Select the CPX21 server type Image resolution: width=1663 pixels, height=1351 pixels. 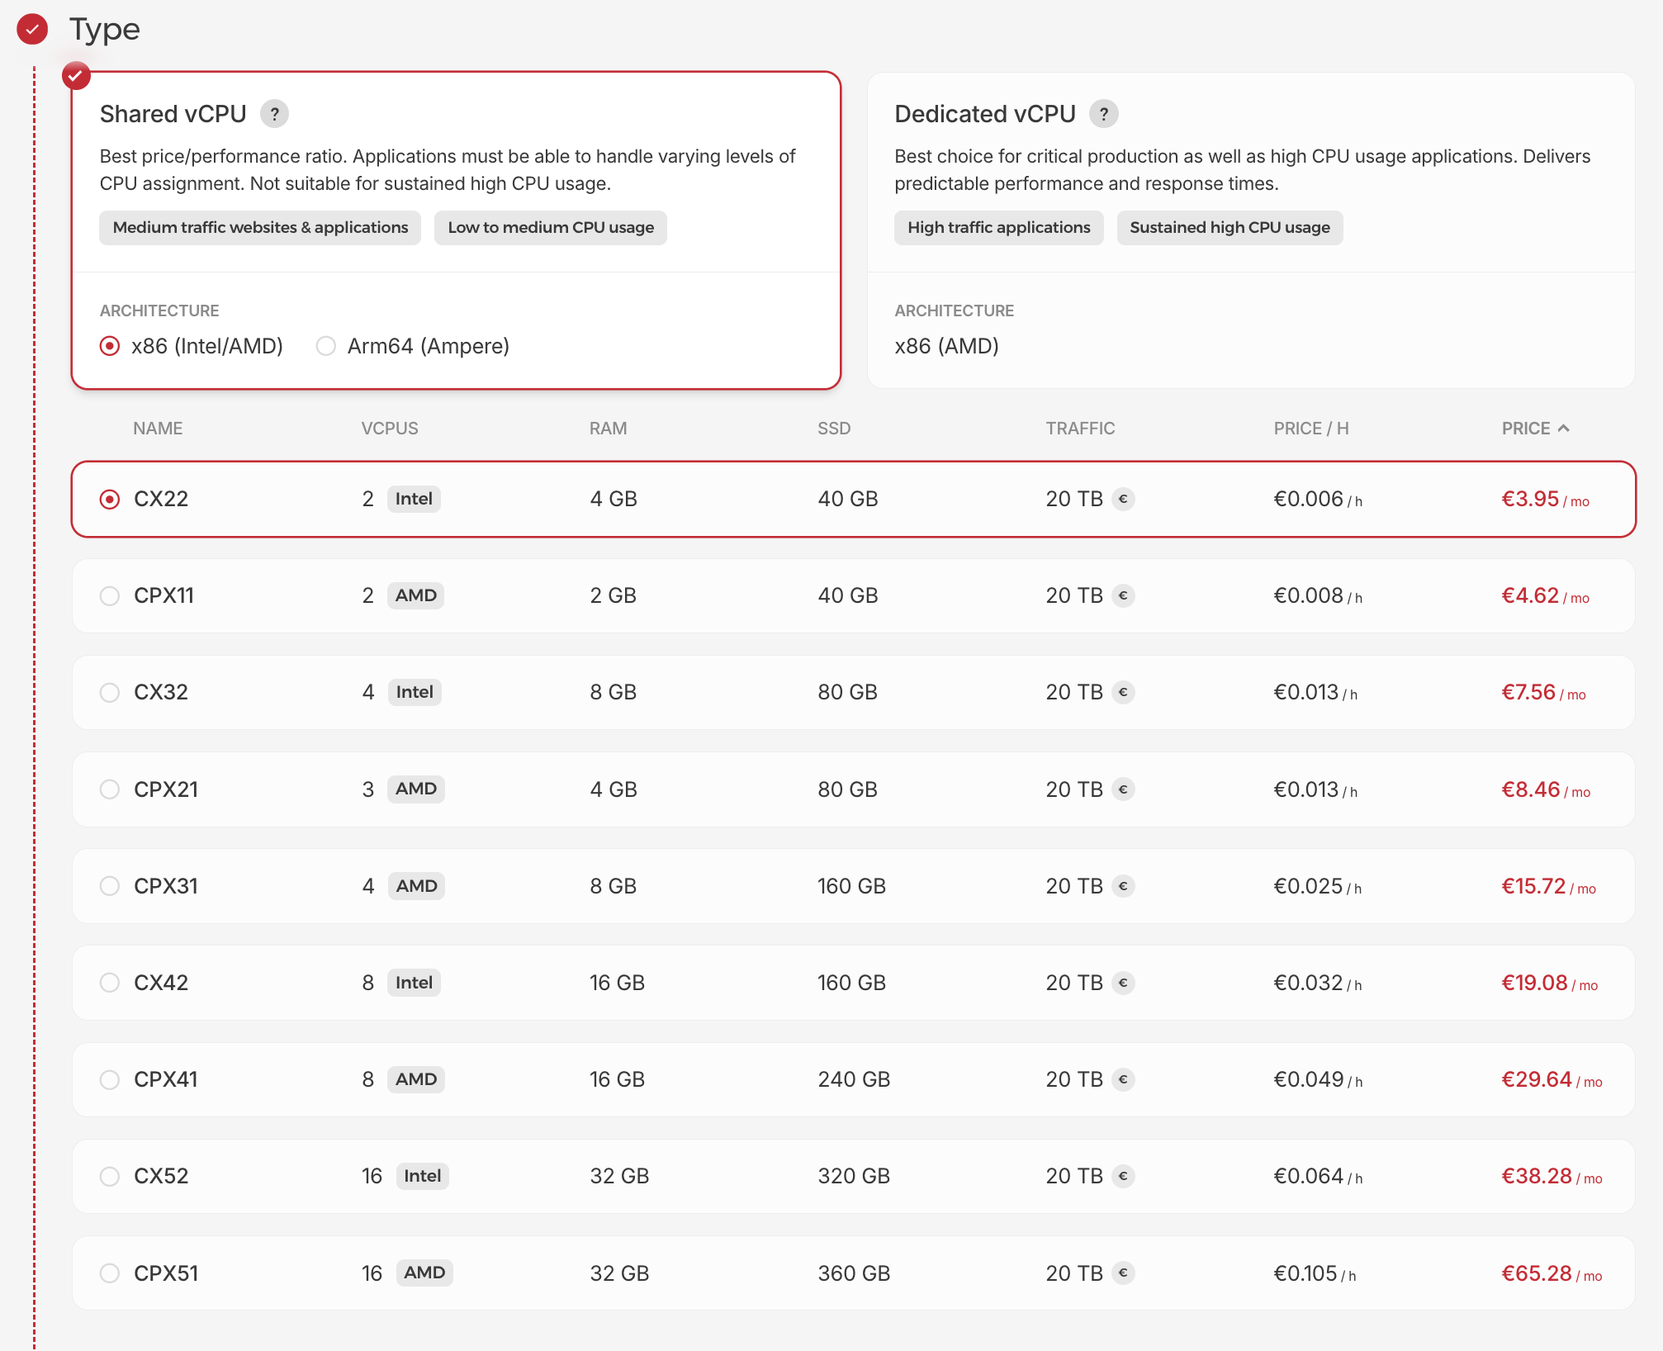110,789
